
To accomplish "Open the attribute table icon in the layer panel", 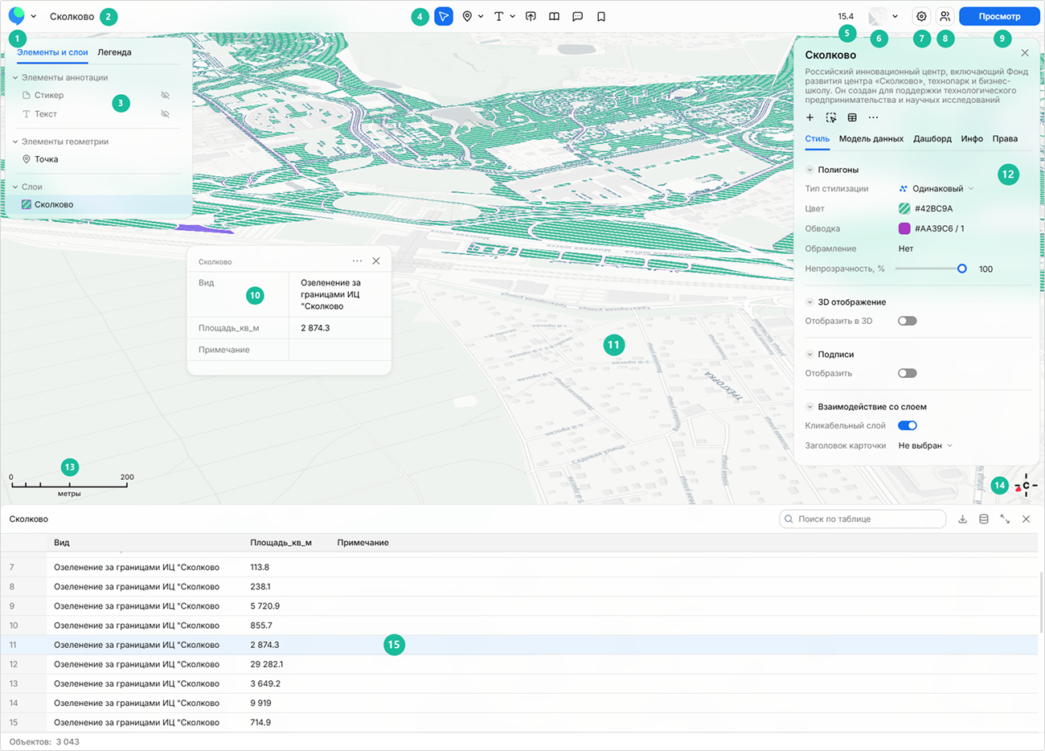I will coord(852,117).
